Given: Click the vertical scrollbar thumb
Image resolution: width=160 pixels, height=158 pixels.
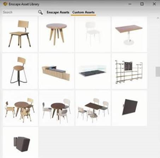Looking at the screenshot, I should [x=158, y=72].
